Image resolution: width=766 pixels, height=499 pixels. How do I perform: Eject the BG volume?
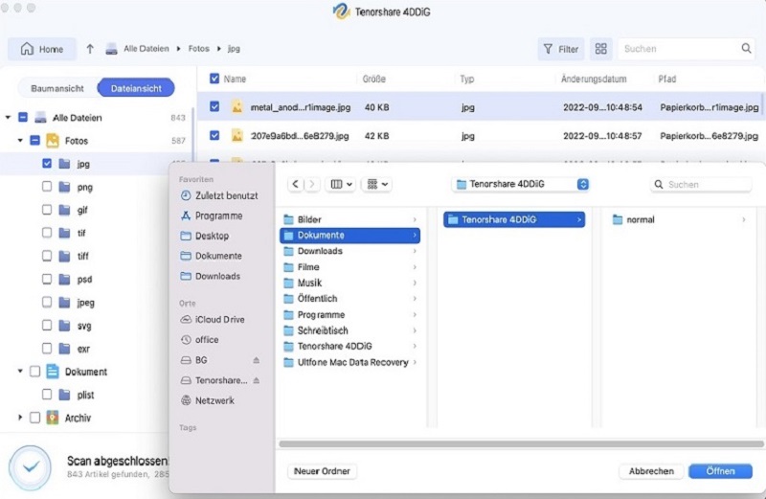256,360
